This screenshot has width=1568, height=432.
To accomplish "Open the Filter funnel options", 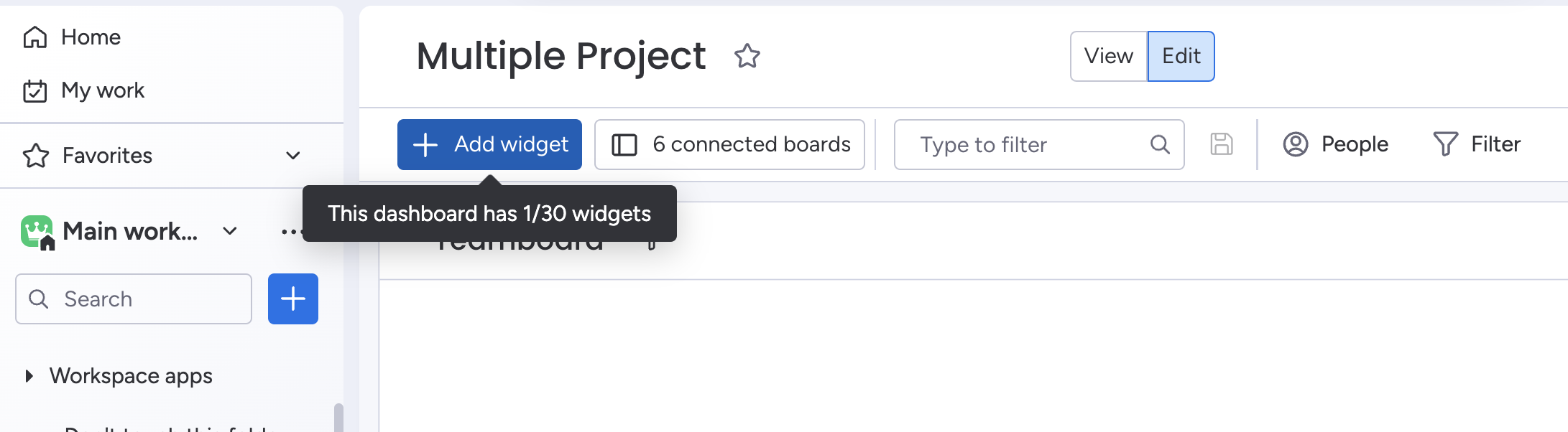I will (1477, 144).
